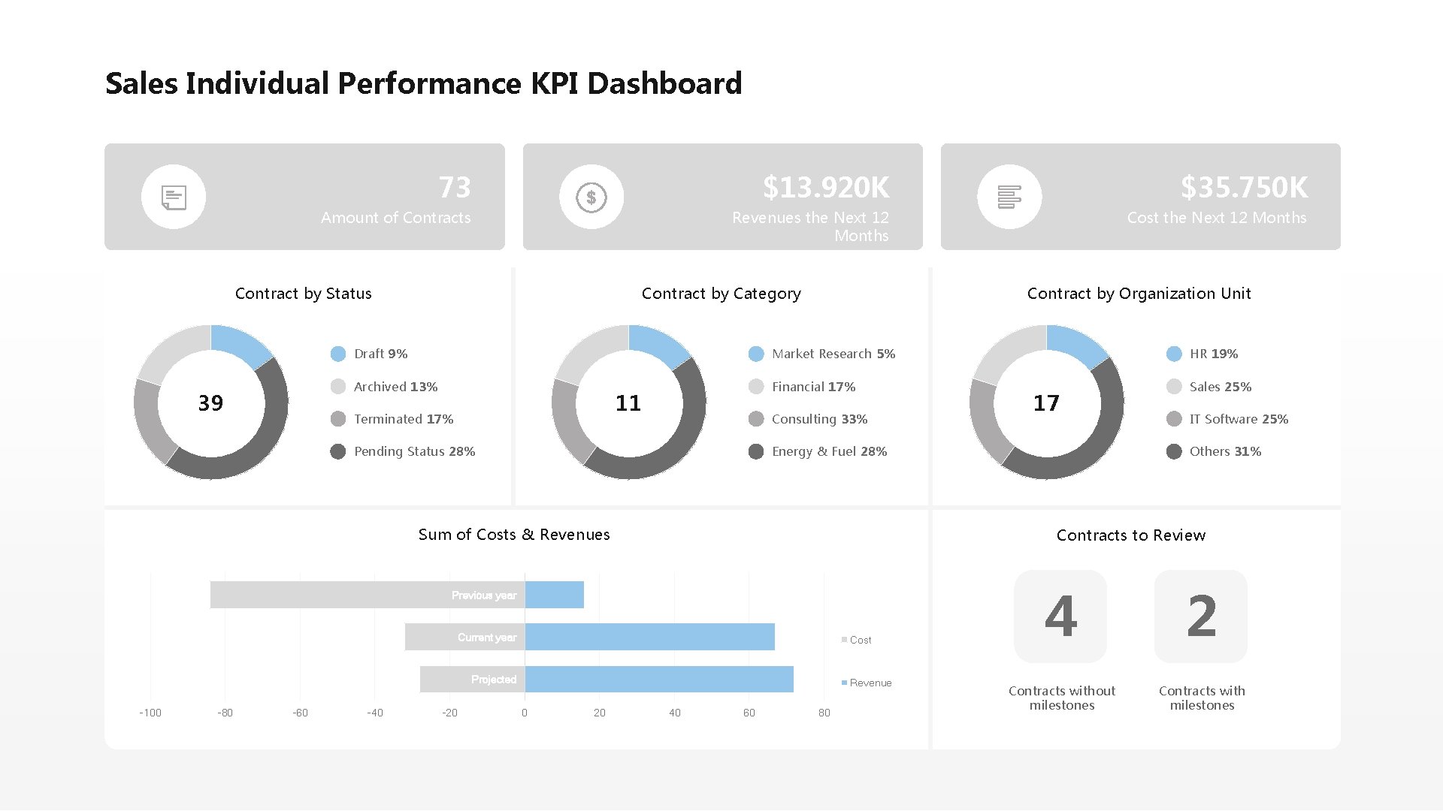Viewport: 1443px width, 811px height.
Task: Click the contracts document icon
Action: point(174,196)
